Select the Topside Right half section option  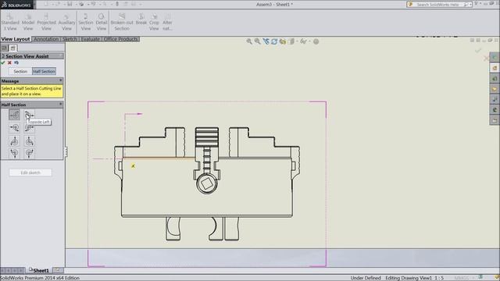(14, 115)
